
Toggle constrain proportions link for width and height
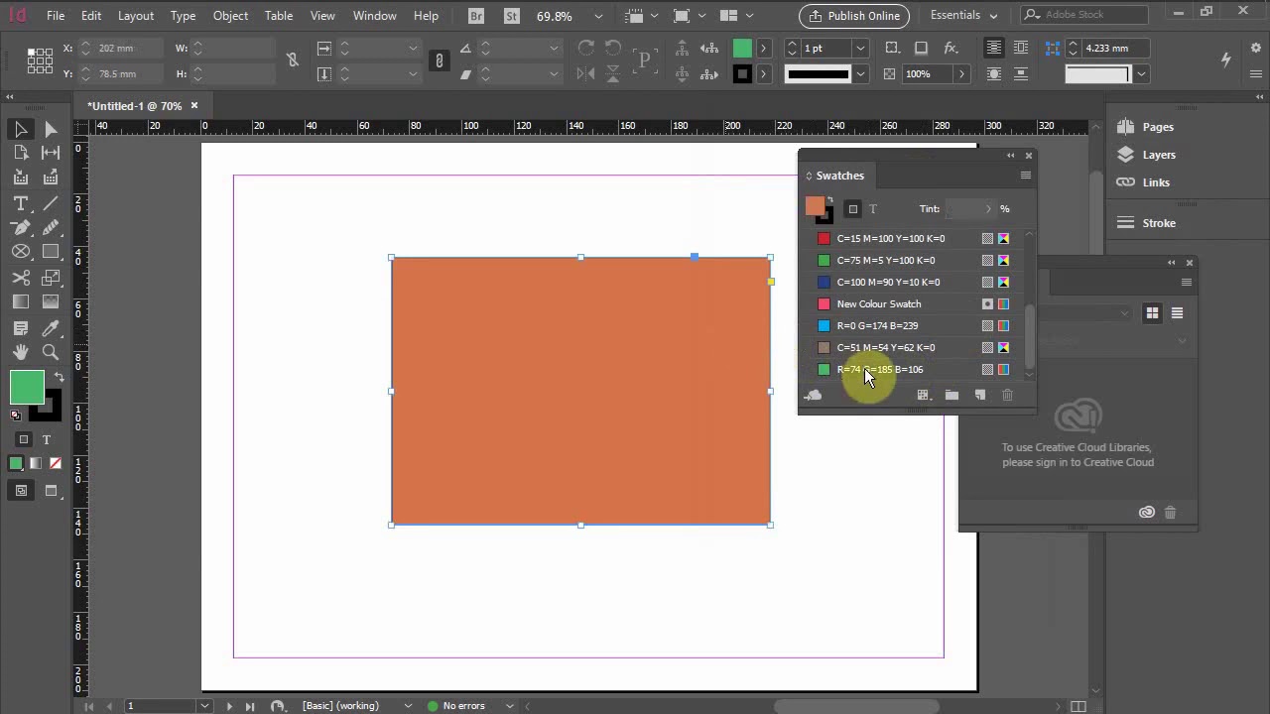(x=293, y=60)
